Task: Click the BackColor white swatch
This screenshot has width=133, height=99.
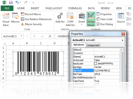Action: (x=95, y=64)
